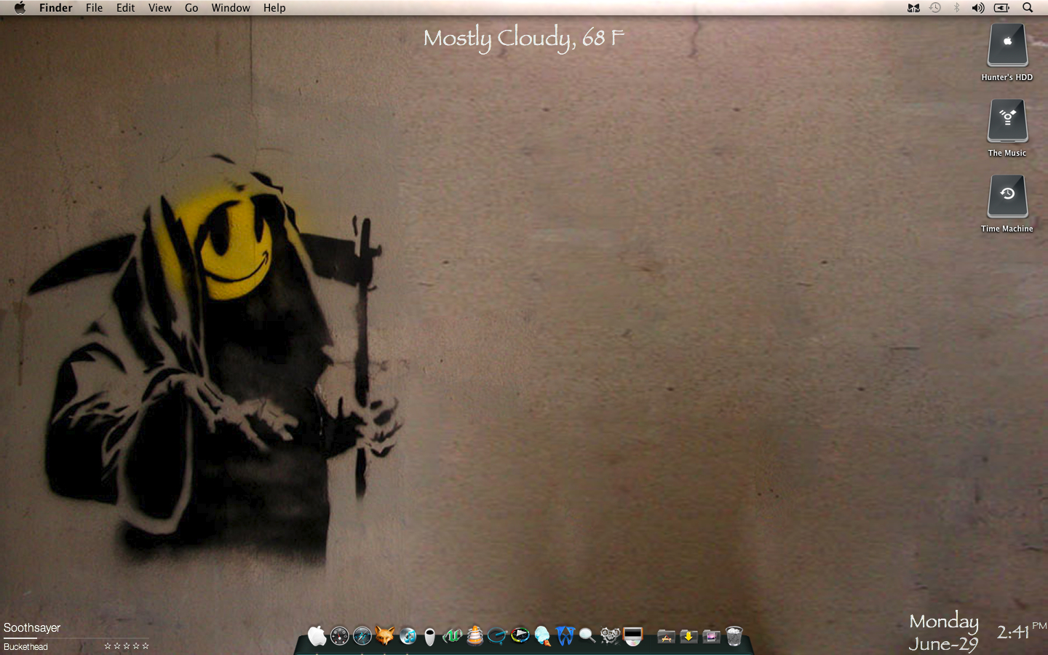Click the first rating star for Soothsayer
The height and width of the screenshot is (655, 1048).
coord(108,646)
